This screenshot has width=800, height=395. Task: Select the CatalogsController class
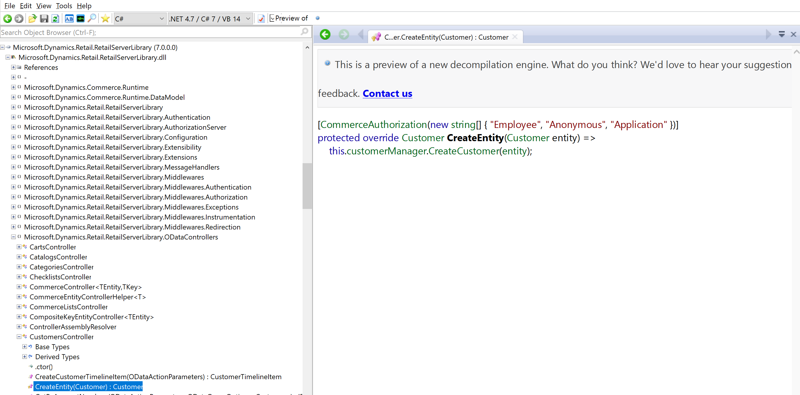pyautogui.click(x=58, y=257)
